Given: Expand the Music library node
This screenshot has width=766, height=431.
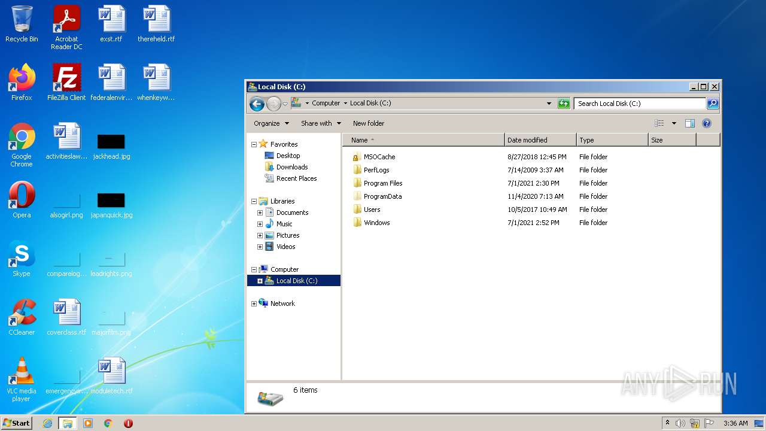Looking at the screenshot, I should 260,224.
